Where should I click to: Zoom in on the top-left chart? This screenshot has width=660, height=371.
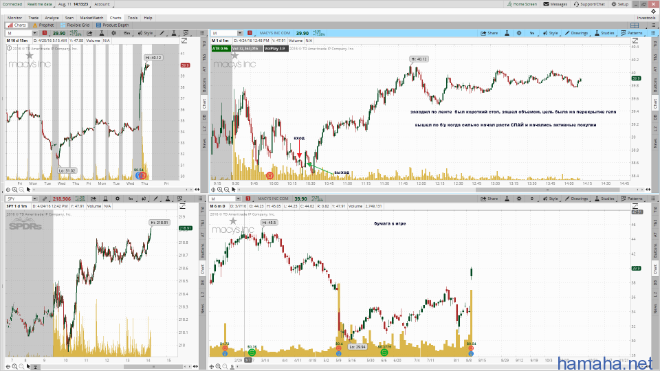(x=14, y=190)
